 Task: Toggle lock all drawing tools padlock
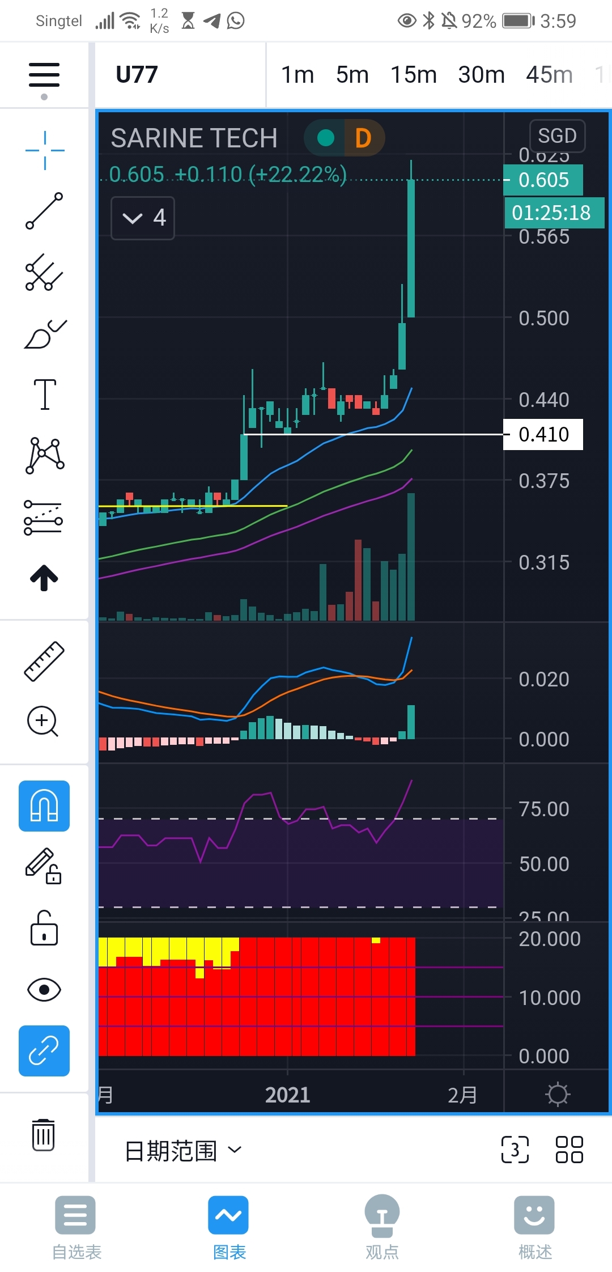point(44,927)
